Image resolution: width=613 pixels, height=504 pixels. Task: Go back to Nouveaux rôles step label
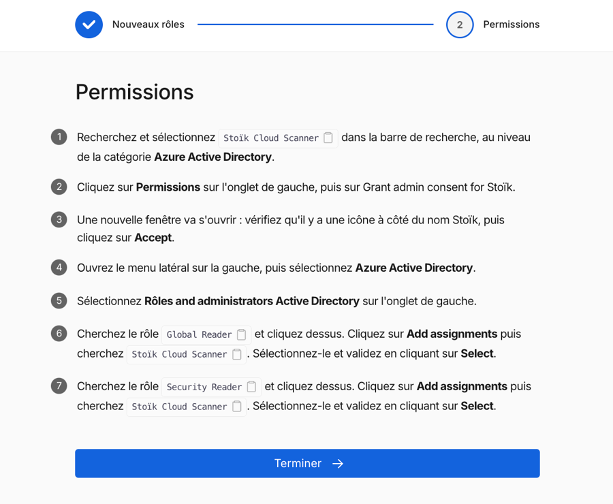tap(148, 25)
